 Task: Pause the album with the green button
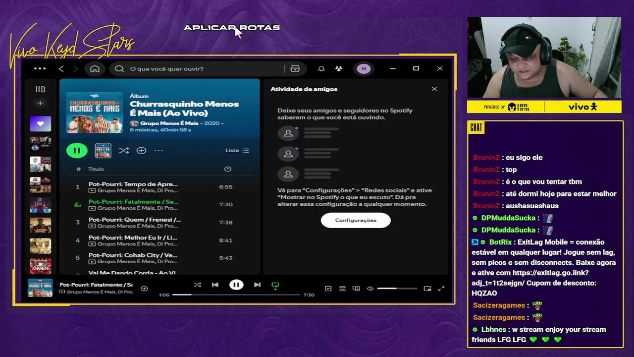77,150
